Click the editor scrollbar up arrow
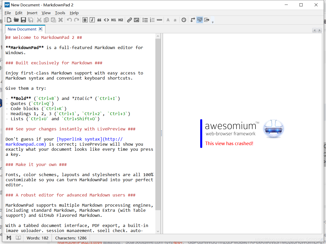Image resolution: width=326 pixels, height=244 pixels. coord(158,36)
